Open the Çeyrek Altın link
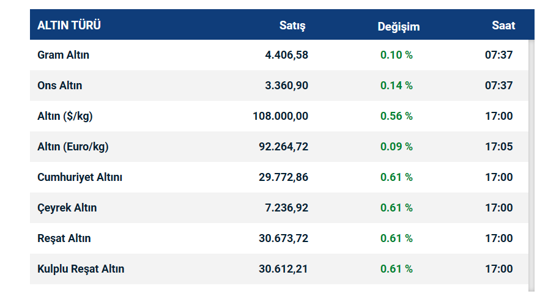 (67, 208)
